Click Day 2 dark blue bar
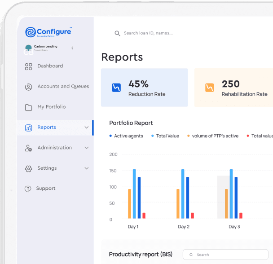 (x=188, y=198)
